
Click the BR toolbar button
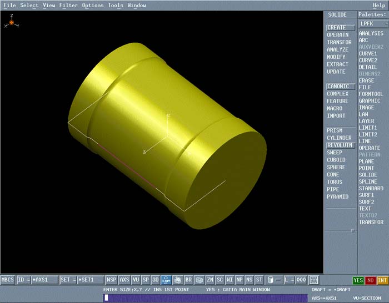188,280
